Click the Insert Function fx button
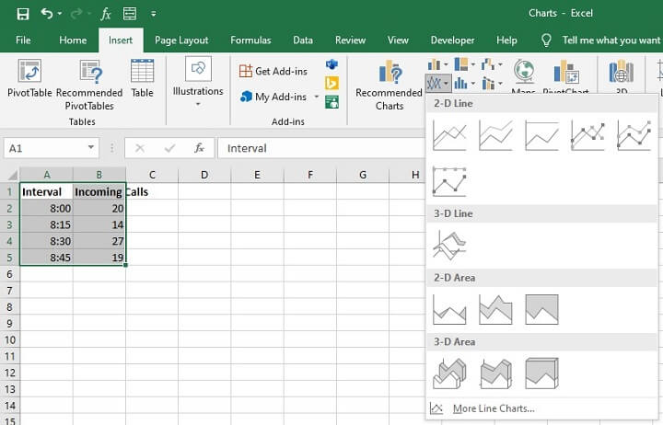Image resolution: width=663 pixels, height=425 pixels. tap(198, 148)
